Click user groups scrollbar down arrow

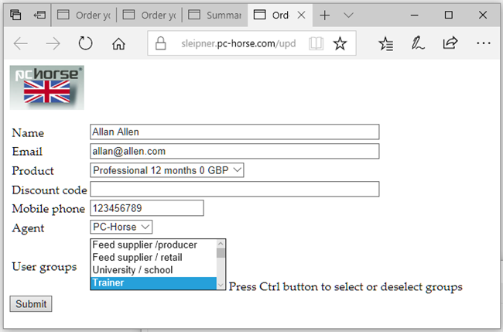(x=221, y=285)
